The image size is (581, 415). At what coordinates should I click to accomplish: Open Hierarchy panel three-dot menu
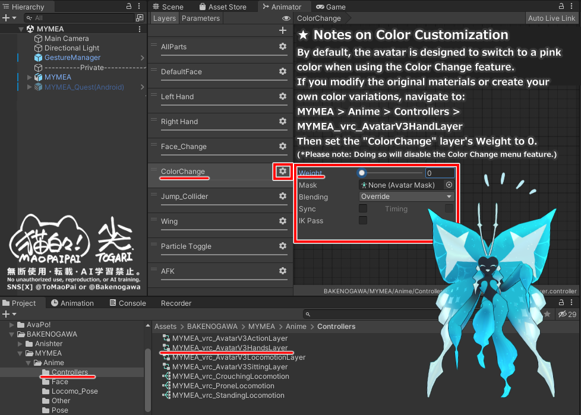point(139,6)
